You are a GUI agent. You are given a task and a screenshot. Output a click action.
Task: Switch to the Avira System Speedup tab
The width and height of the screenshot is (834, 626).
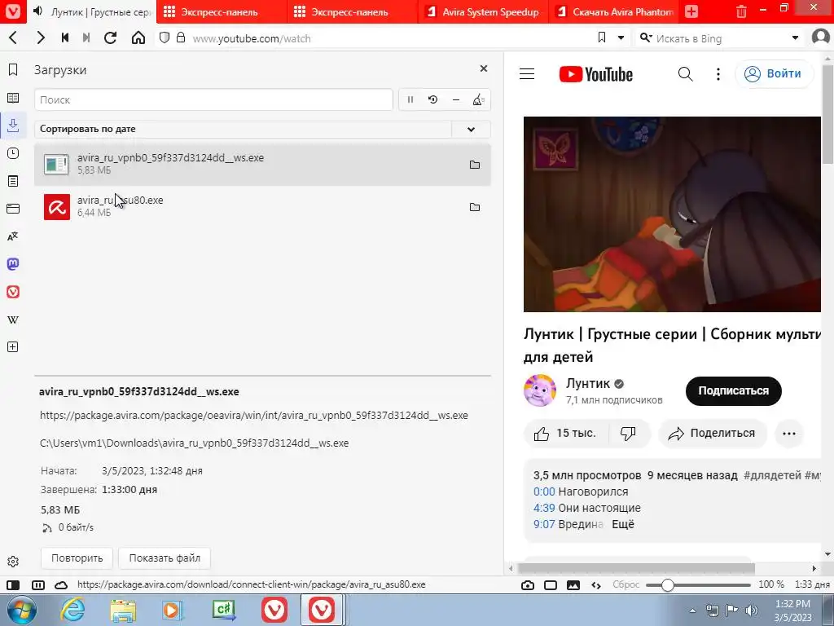[x=483, y=11]
